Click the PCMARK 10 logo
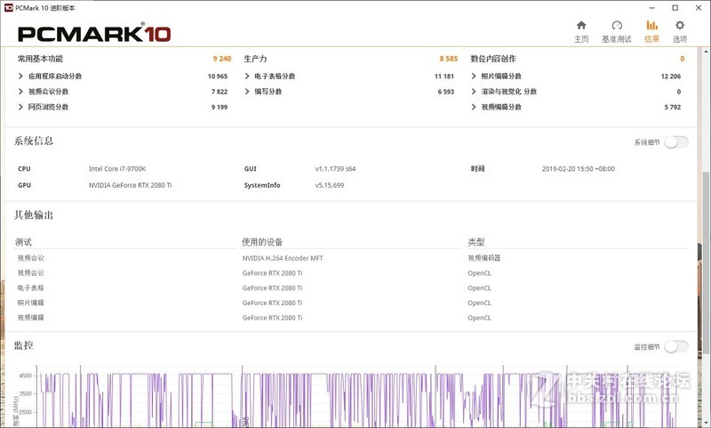Screen dimensions: 711x428 point(94,33)
